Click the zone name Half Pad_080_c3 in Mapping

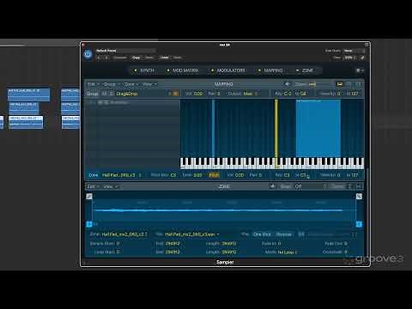click(x=118, y=175)
